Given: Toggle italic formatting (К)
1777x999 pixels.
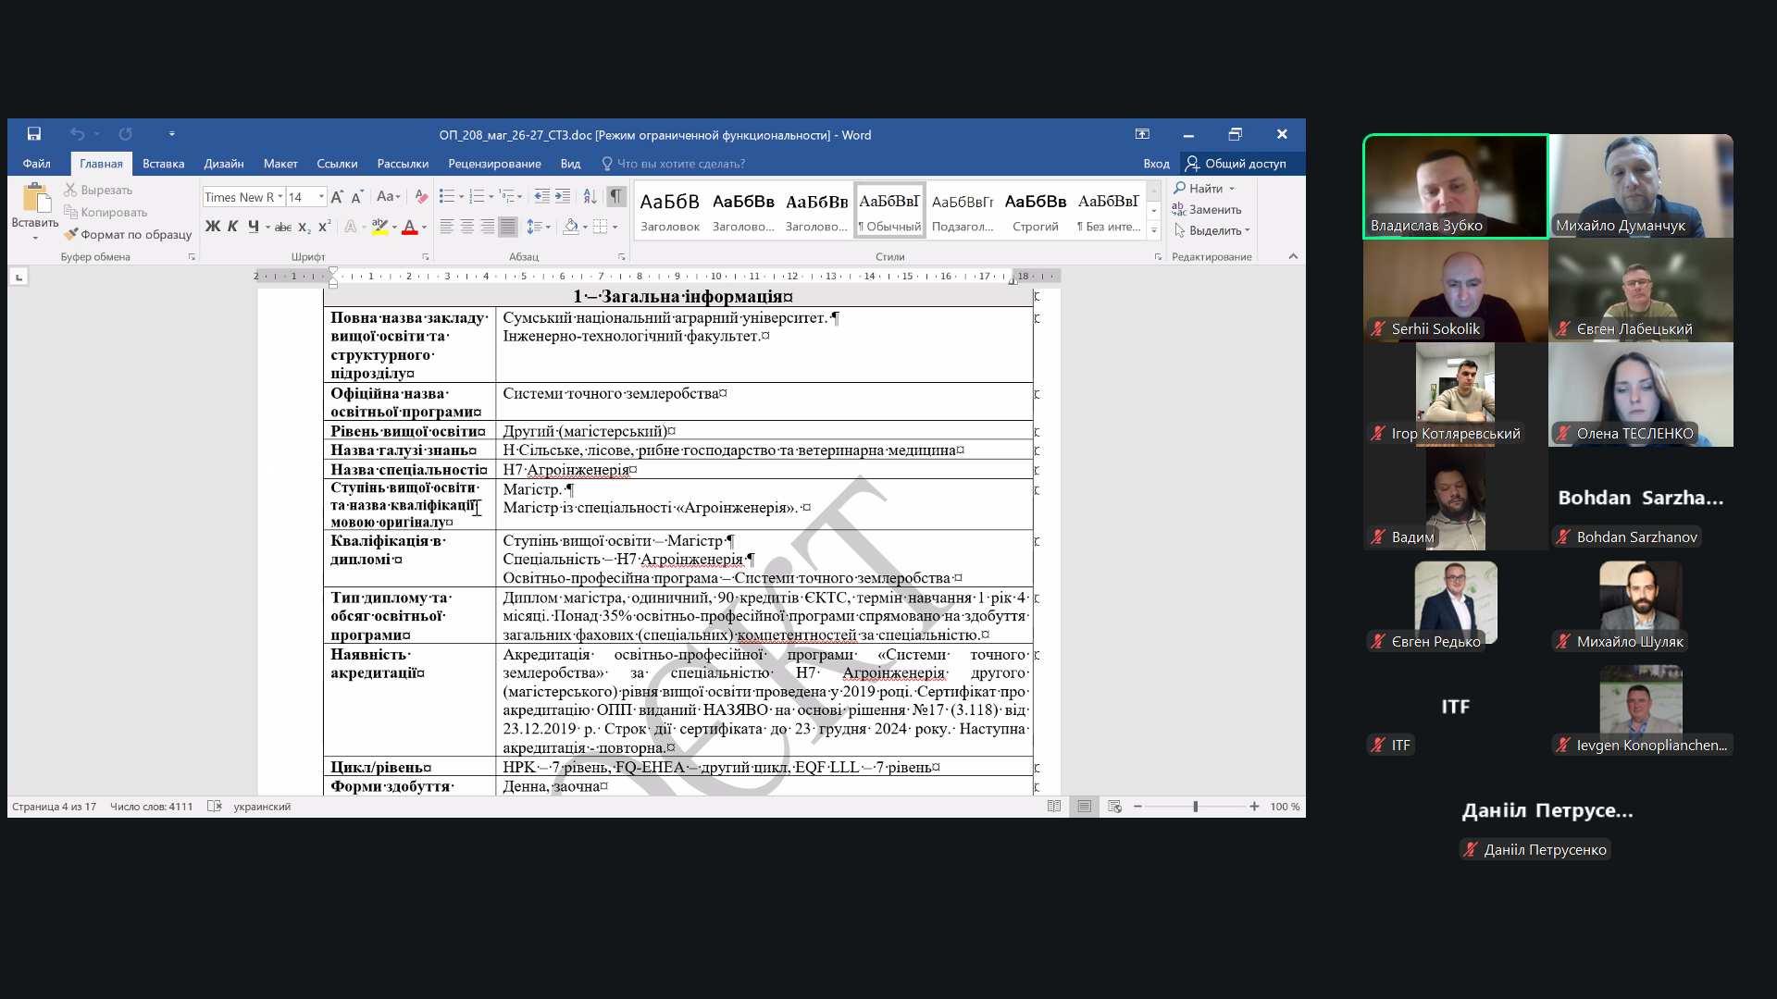Looking at the screenshot, I should (232, 227).
